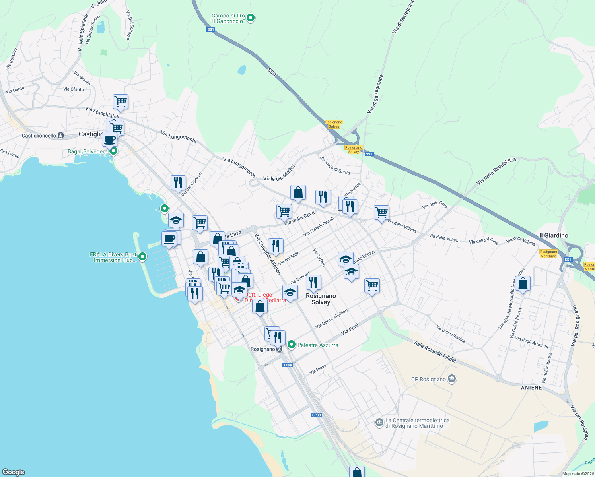Click the yellow Rosignano Solvay exit badge
The height and width of the screenshot is (477, 595).
[333, 124]
